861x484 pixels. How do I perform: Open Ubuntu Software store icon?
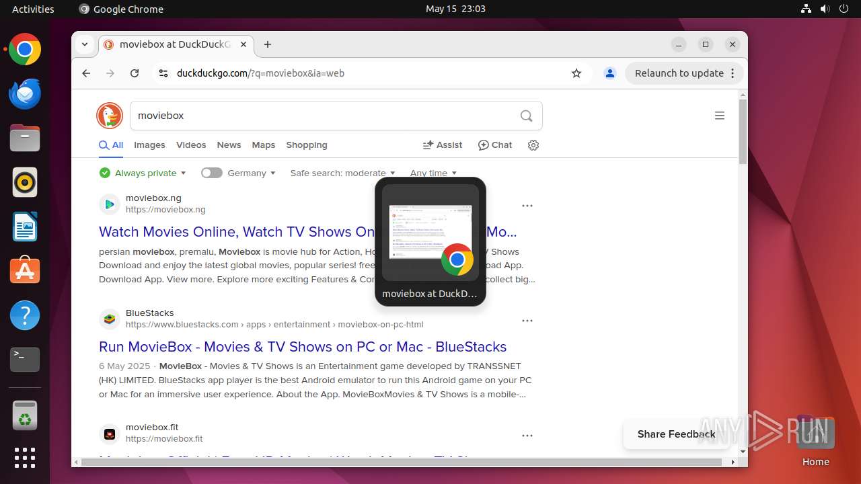tap(25, 271)
